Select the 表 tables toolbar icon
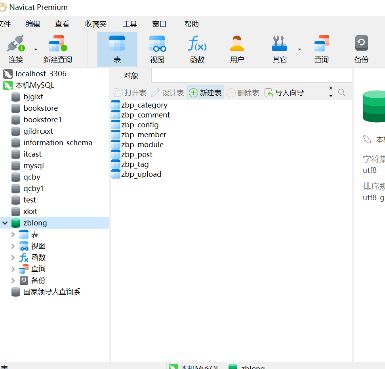This screenshot has height=369, width=385. pos(117,44)
